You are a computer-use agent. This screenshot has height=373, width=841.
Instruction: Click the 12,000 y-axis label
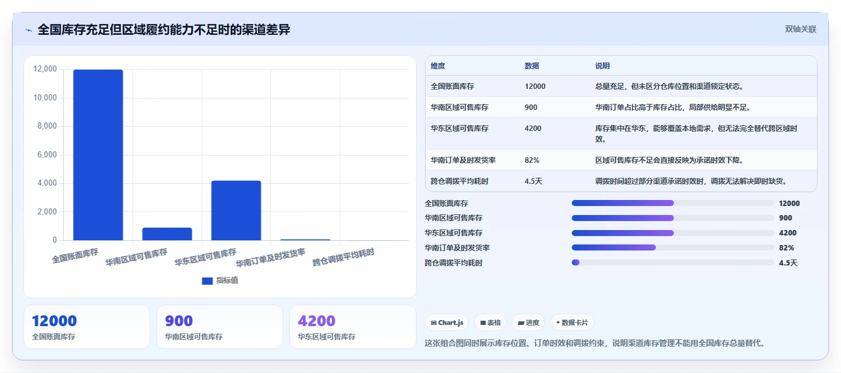(x=45, y=69)
